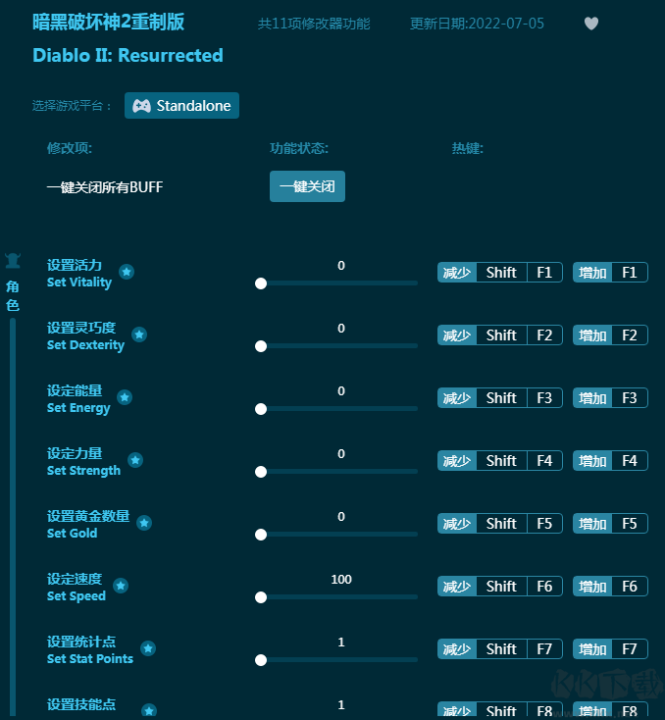Screen dimensions: 665x720
Task: Click the Set Speed slider handle
Action: (x=261, y=597)
